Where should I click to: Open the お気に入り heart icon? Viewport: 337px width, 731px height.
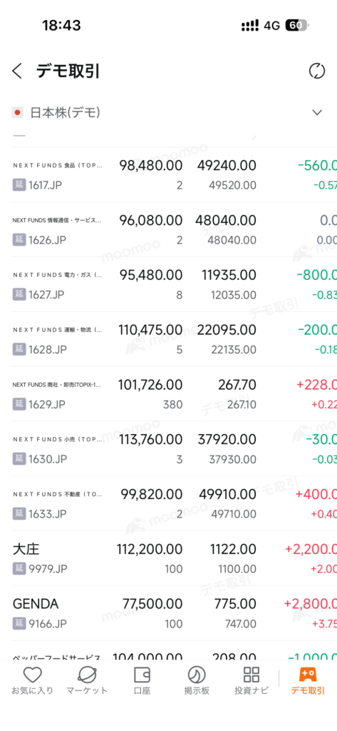(33, 674)
